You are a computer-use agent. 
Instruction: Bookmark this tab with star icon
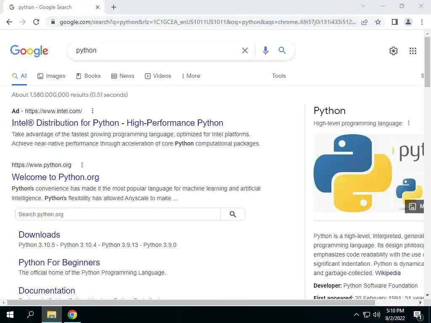(378, 22)
